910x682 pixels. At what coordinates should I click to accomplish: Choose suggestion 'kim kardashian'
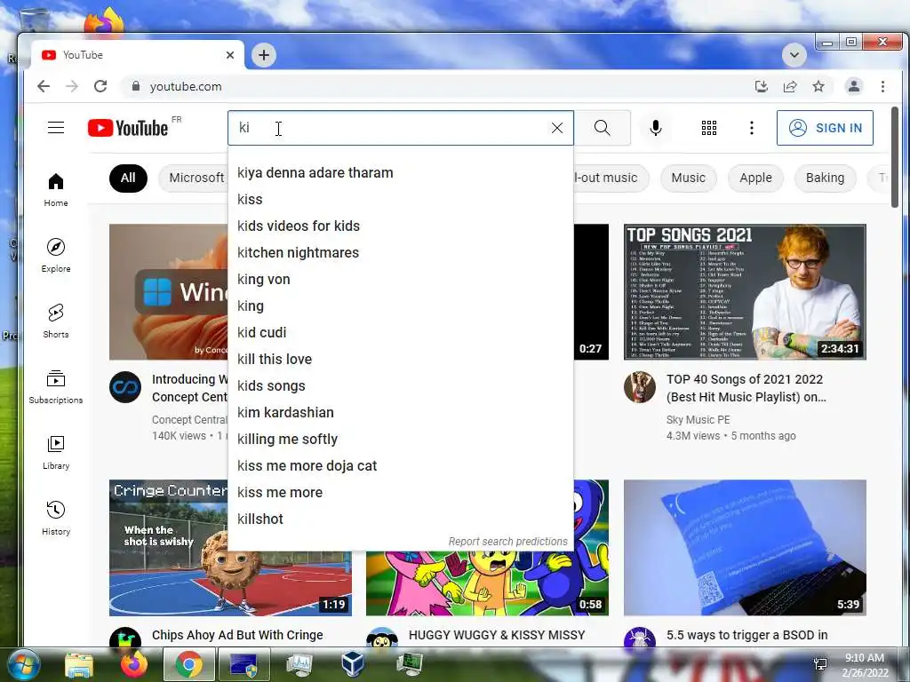coord(401,413)
